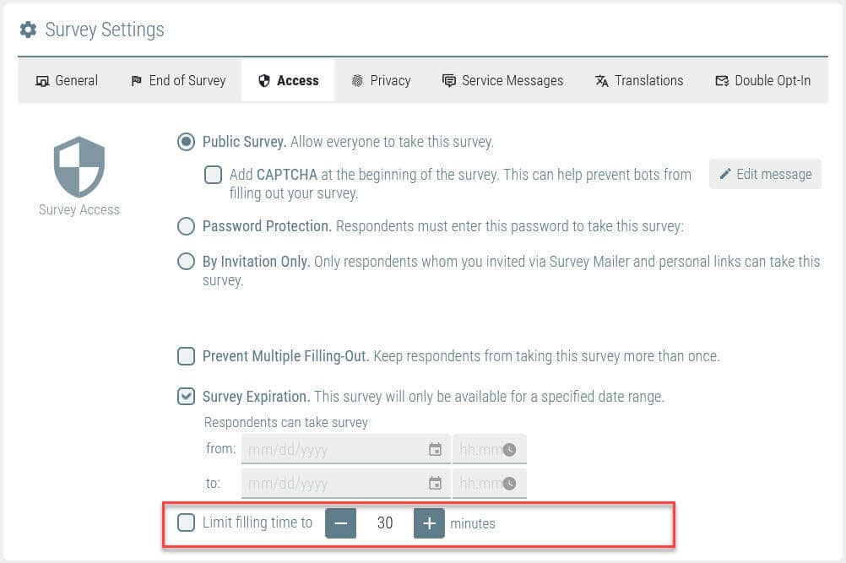Click the pencil icon on Edit message

[x=725, y=174]
